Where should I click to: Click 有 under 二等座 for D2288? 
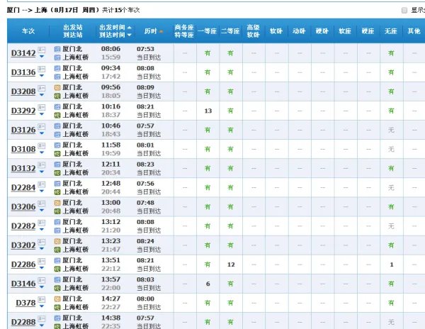click(230, 322)
